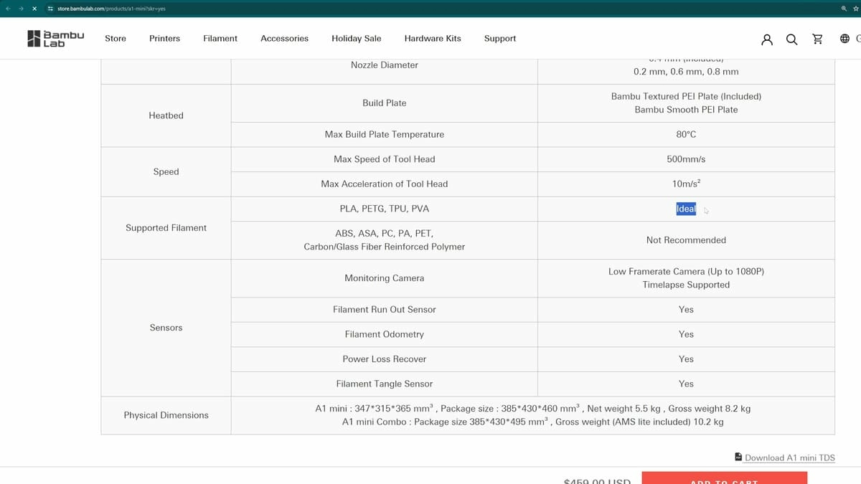
Task: Open the Accessories menu
Action: tap(284, 39)
